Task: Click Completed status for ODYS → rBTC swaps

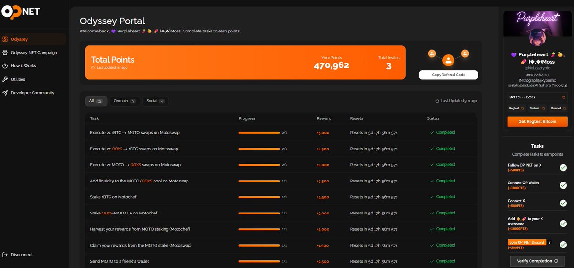Action: click(442, 149)
